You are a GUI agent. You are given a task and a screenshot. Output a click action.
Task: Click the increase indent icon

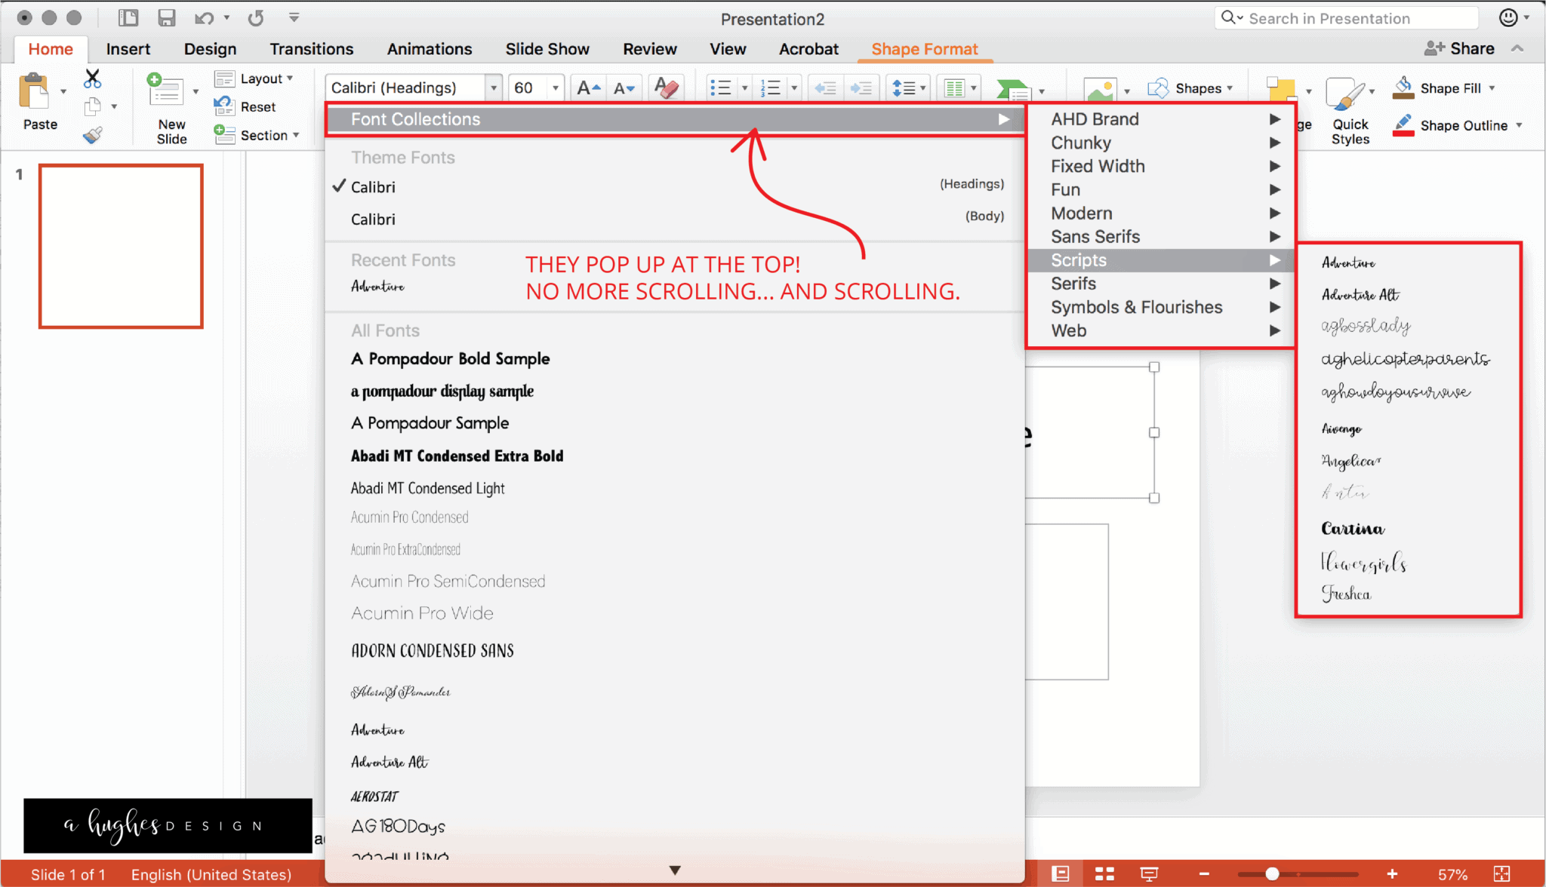[861, 88]
